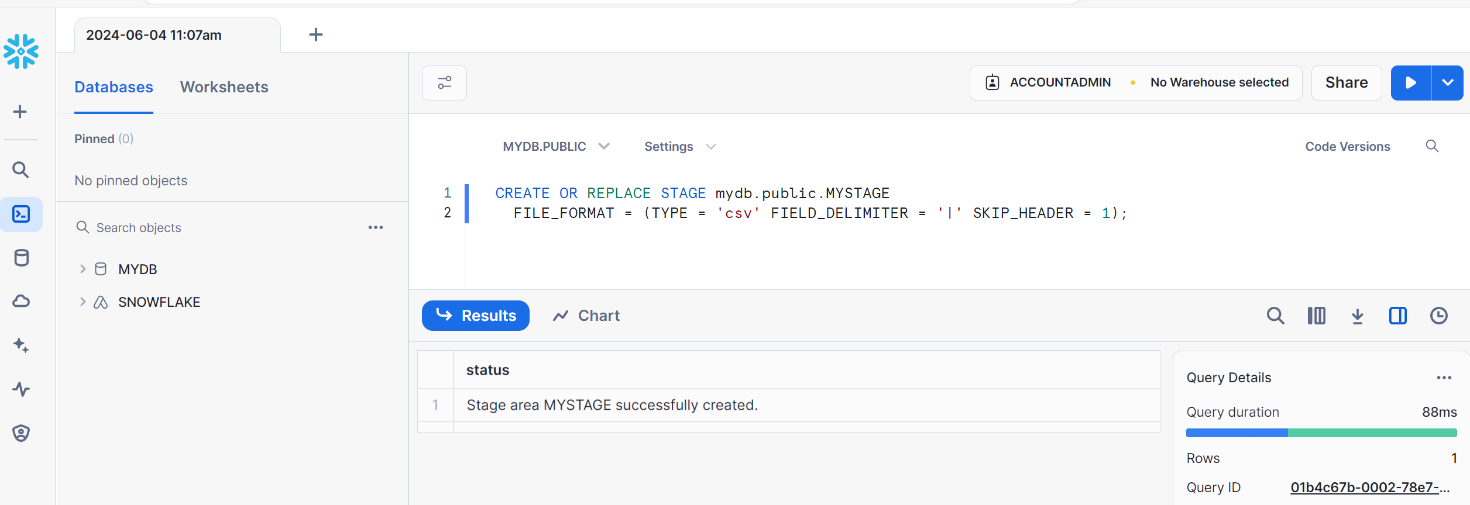Click the Snowflake logo home icon
The image size is (1470, 505).
pyautogui.click(x=21, y=51)
